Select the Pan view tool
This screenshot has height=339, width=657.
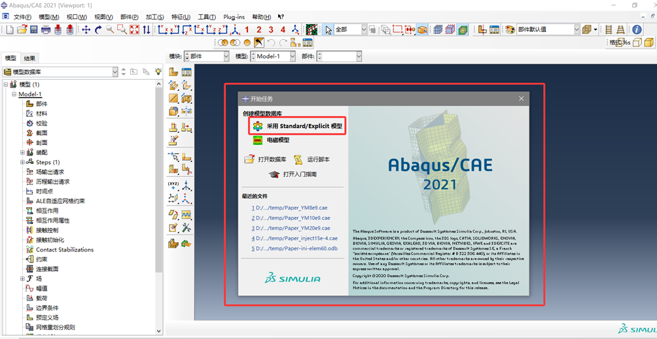pyautogui.click(x=86, y=29)
